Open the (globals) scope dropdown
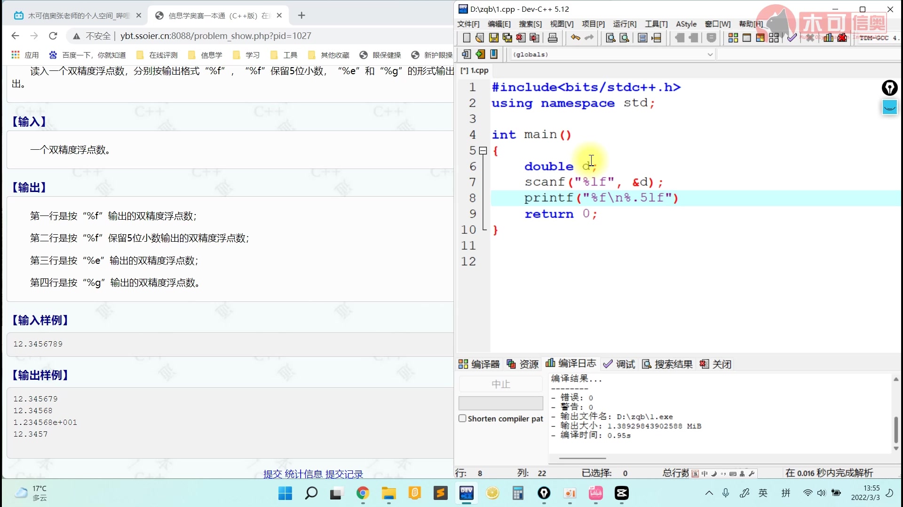 (710, 54)
